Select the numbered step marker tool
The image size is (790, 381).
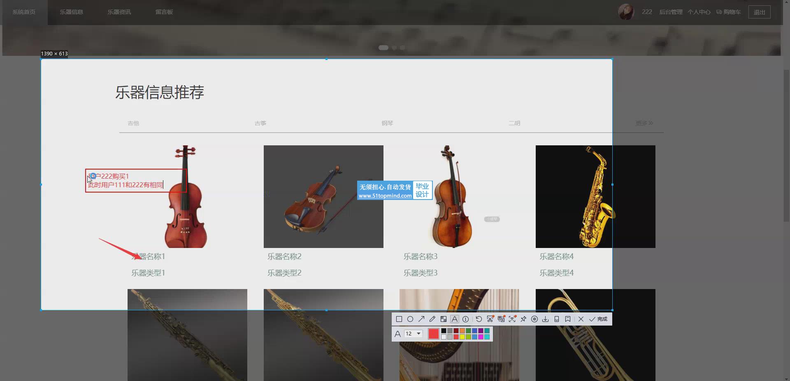pyautogui.click(x=465, y=319)
